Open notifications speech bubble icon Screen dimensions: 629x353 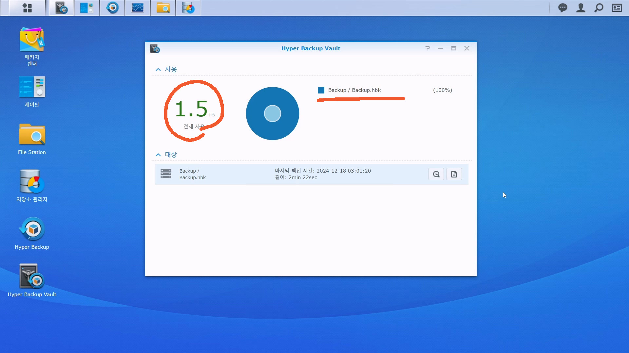tap(562, 8)
